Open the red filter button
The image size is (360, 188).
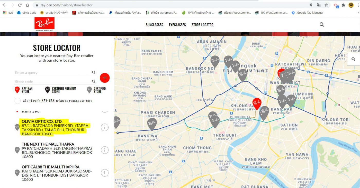click(x=105, y=78)
